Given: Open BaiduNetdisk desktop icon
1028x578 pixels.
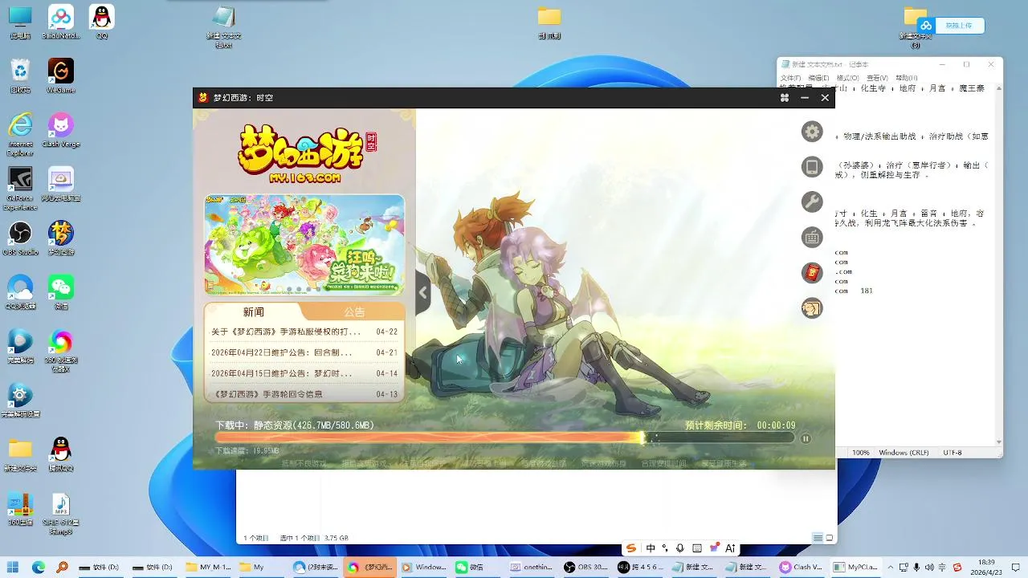Looking at the screenshot, I should (61, 23).
